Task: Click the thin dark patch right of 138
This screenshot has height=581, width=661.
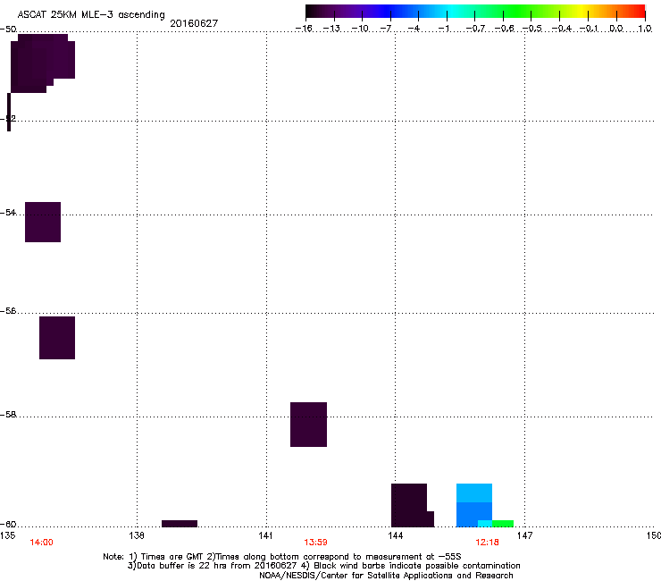Action: pos(180,524)
